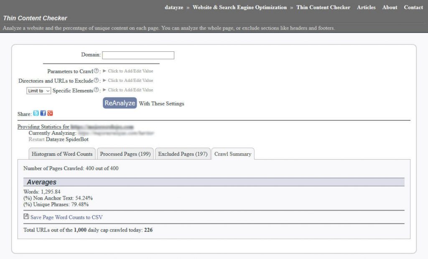Focus the Domain input field
Screen dimensions: 428x259
click(x=138, y=55)
